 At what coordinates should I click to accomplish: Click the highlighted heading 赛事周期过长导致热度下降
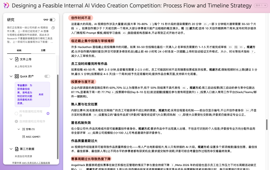point(91,159)
